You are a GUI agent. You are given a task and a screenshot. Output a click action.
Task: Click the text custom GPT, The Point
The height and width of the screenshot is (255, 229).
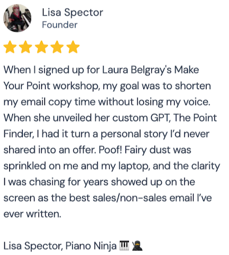coord(165,118)
